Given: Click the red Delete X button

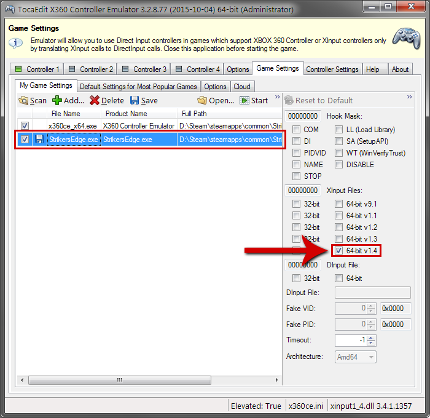Looking at the screenshot, I should (107, 100).
